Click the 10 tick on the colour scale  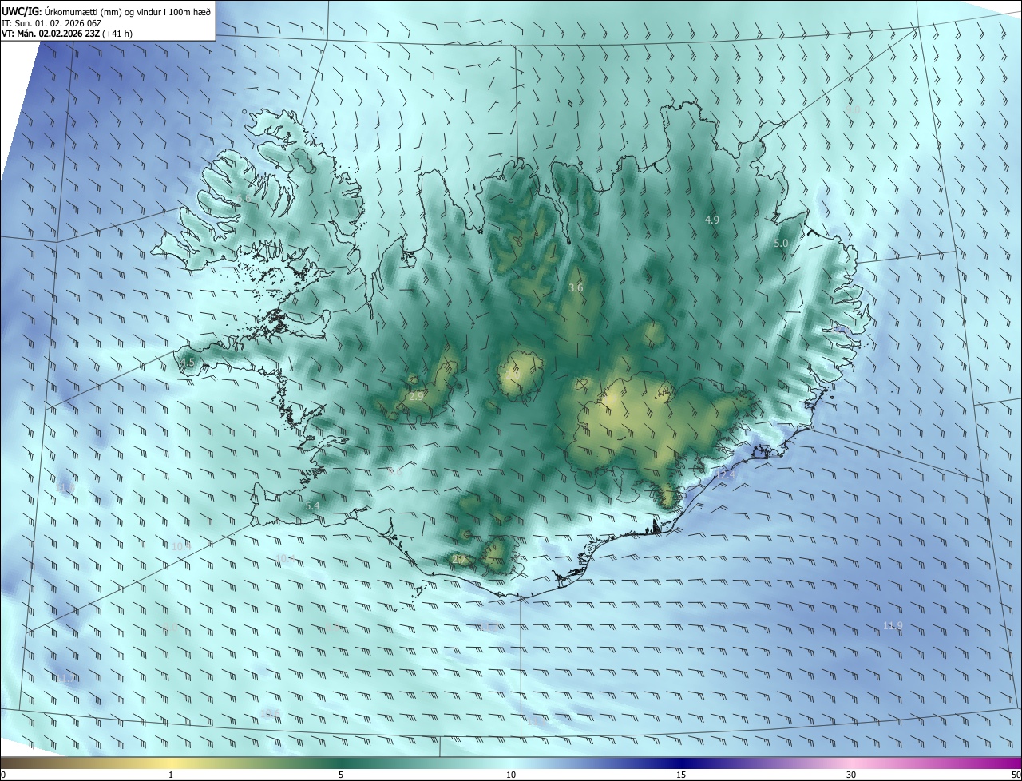(x=511, y=775)
